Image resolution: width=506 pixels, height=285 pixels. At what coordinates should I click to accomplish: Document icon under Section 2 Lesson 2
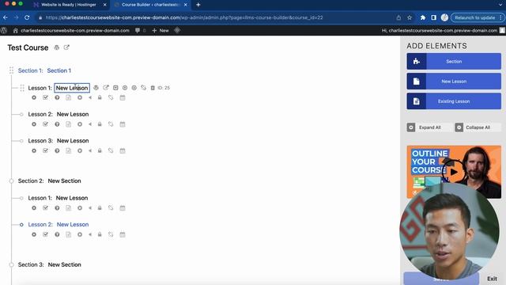pyautogui.click(x=69, y=234)
